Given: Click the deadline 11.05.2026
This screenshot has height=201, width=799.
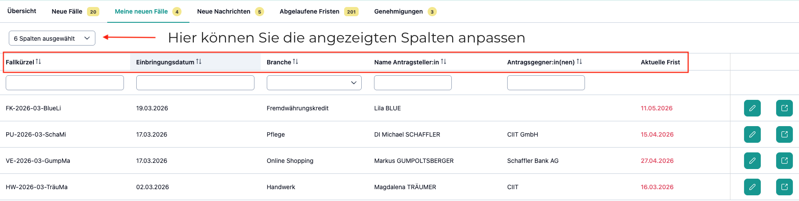Looking at the screenshot, I should 657,108.
